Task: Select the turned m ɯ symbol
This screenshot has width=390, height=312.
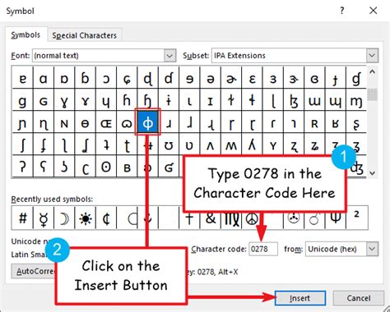Action: point(314,101)
